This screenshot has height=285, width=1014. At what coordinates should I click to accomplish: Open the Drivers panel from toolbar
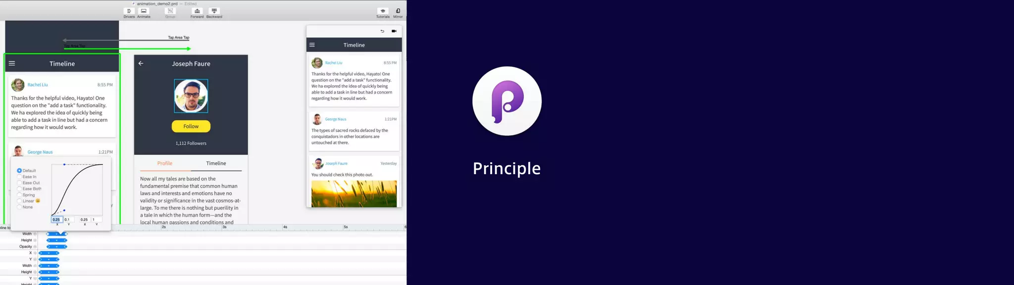click(129, 13)
